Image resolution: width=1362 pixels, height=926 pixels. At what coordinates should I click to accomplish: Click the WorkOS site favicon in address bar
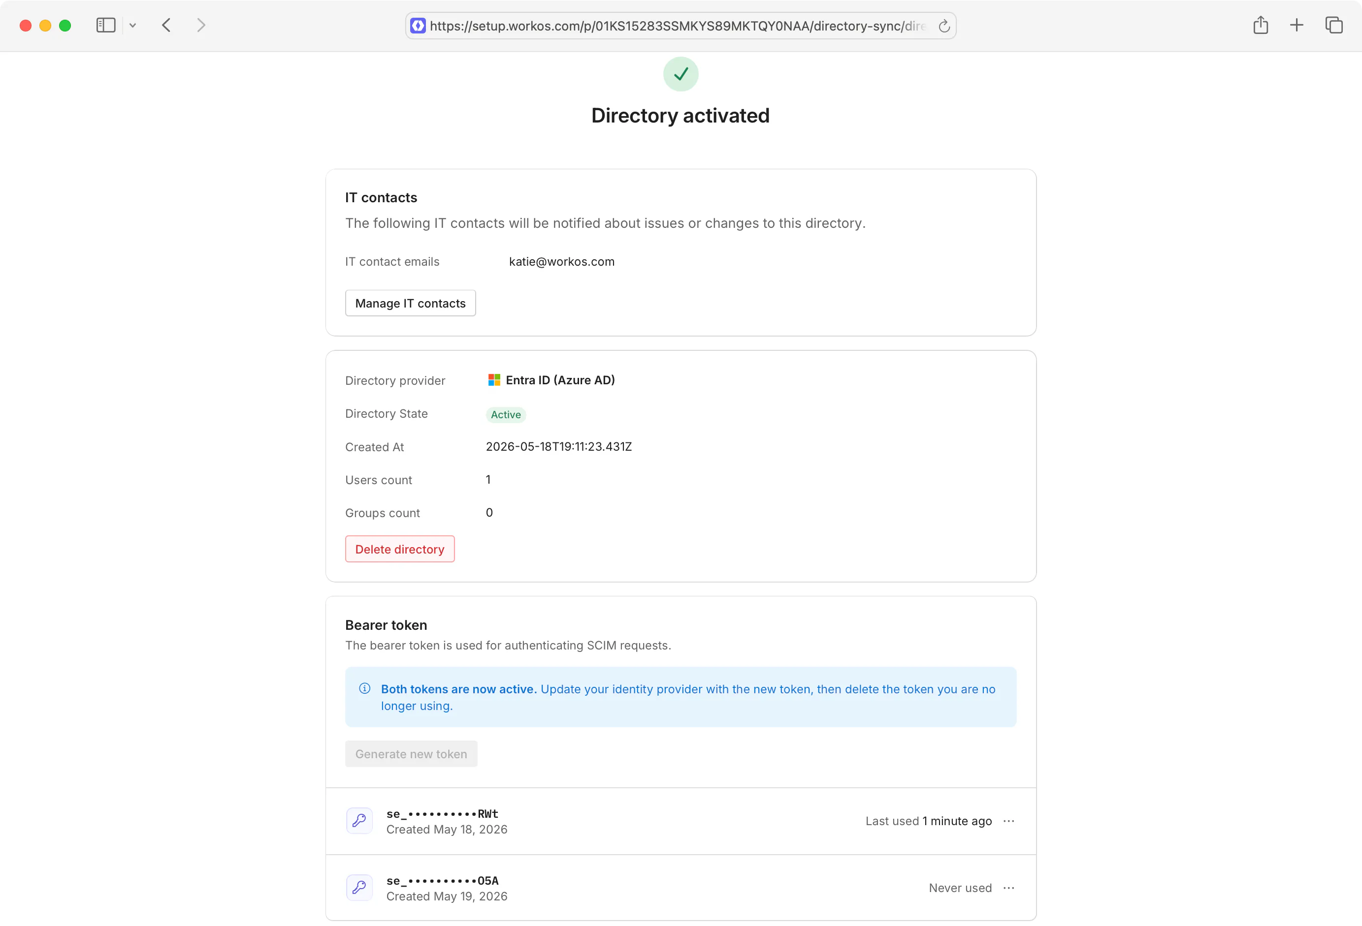[x=418, y=26]
